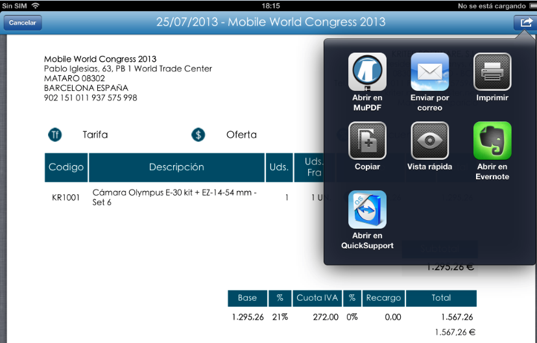This screenshot has width=537, height=343.
Task: Tap the No se está cargando status
Action: click(492, 6)
